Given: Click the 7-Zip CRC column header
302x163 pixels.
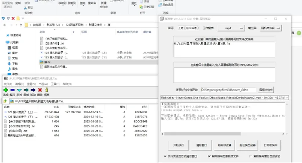Looking at the screenshot, I should [145, 107].
